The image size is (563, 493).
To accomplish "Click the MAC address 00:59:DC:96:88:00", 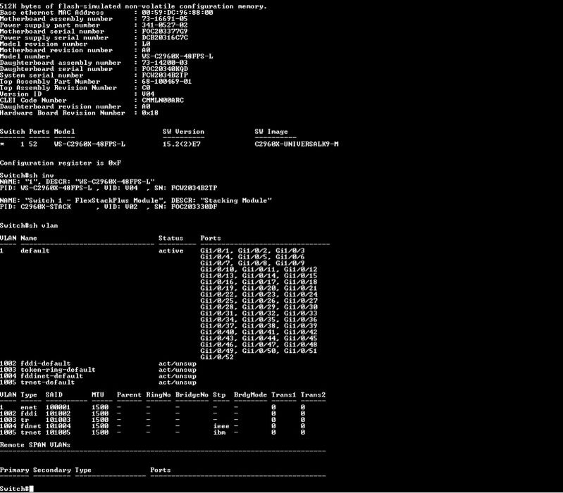I will [178, 13].
